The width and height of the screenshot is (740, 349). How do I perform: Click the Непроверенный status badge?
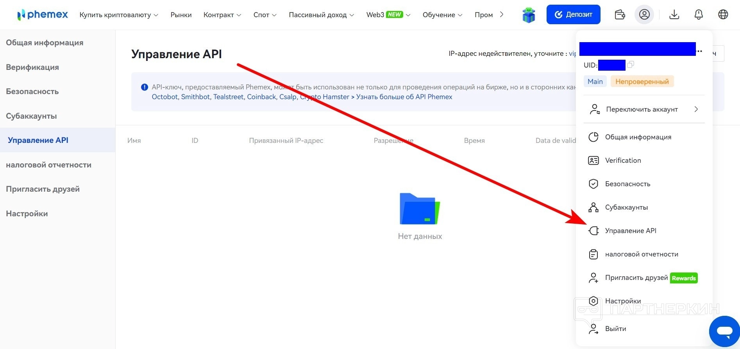(642, 82)
